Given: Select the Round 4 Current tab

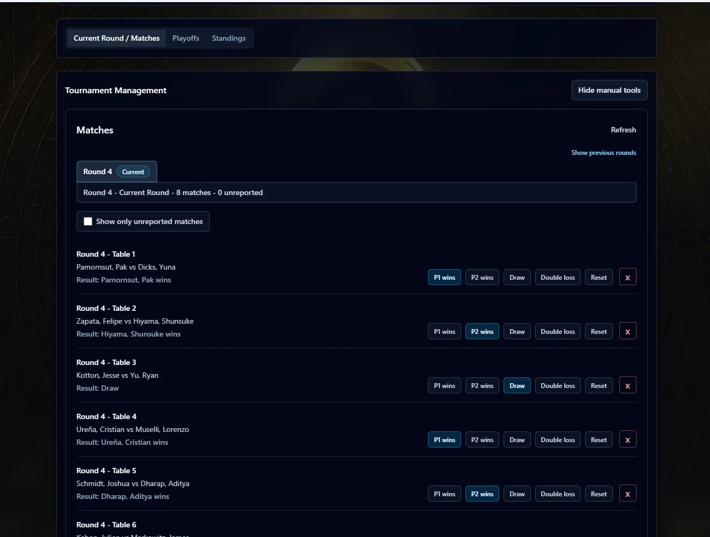Looking at the screenshot, I should 117,171.
